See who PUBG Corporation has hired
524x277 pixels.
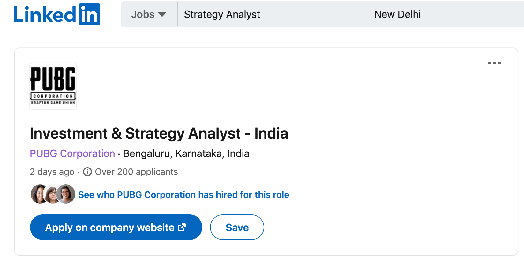pos(183,195)
